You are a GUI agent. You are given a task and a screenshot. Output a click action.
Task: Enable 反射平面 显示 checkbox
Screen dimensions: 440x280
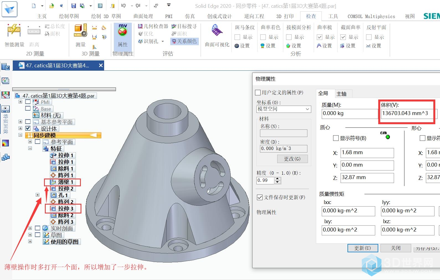(x=369, y=37)
